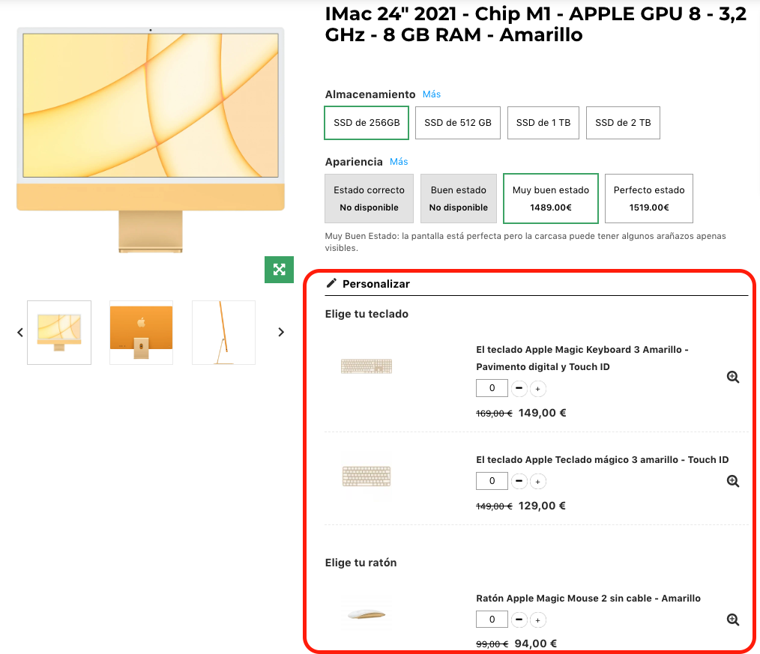
Task: Click the 149,00 € keyboard price
Action: pos(543,413)
